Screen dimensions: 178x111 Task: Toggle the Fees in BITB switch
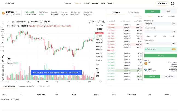pos(173,49)
